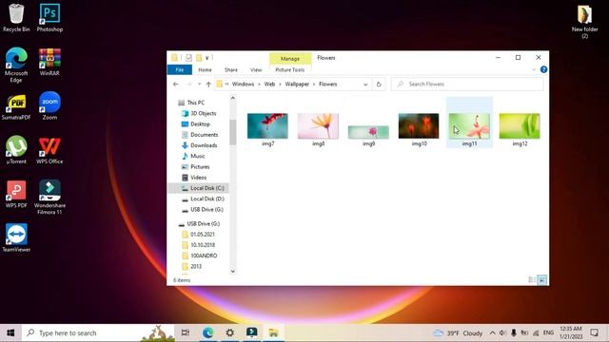Screen dimensions: 609x342
Task: Click navigation pane scroll down arrow
Action: [233, 272]
